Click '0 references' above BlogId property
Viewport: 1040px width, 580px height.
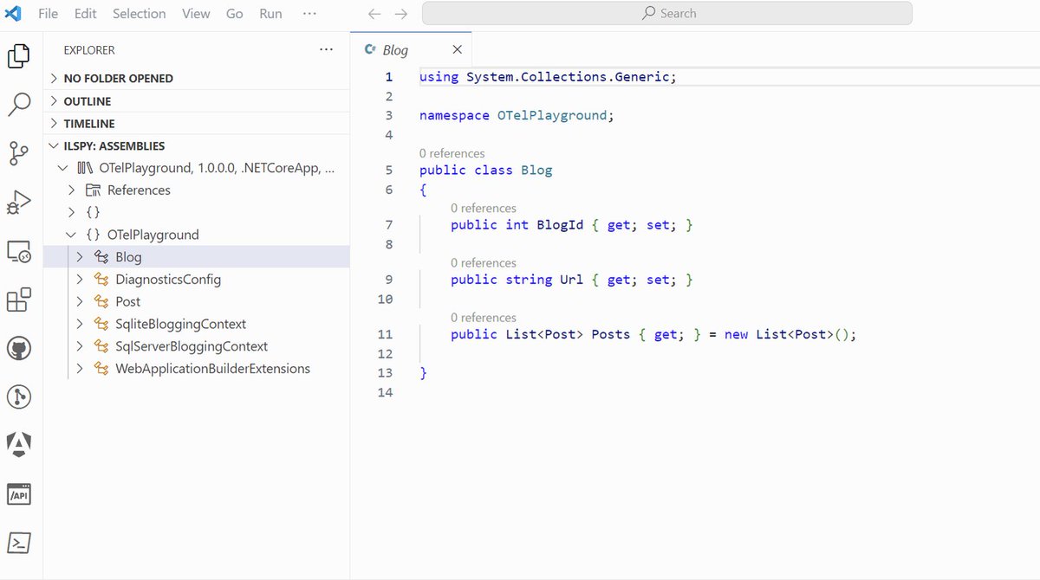click(484, 208)
